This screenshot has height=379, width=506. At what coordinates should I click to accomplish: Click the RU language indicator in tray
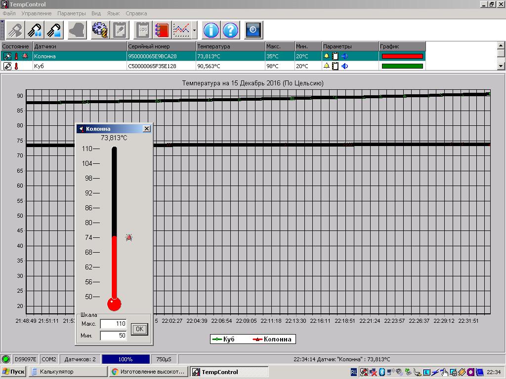tap(354, 372)
